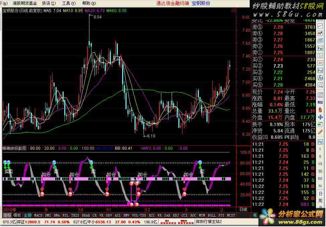Click the 11:22 trade of 603 lots
The image size is (326, 227).
pyautogui.click(x=283, y=204)
